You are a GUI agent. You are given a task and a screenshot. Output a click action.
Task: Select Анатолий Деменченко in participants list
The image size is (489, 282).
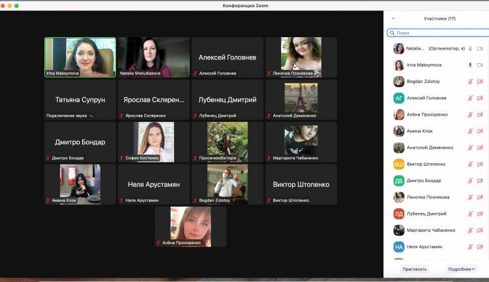430,148
